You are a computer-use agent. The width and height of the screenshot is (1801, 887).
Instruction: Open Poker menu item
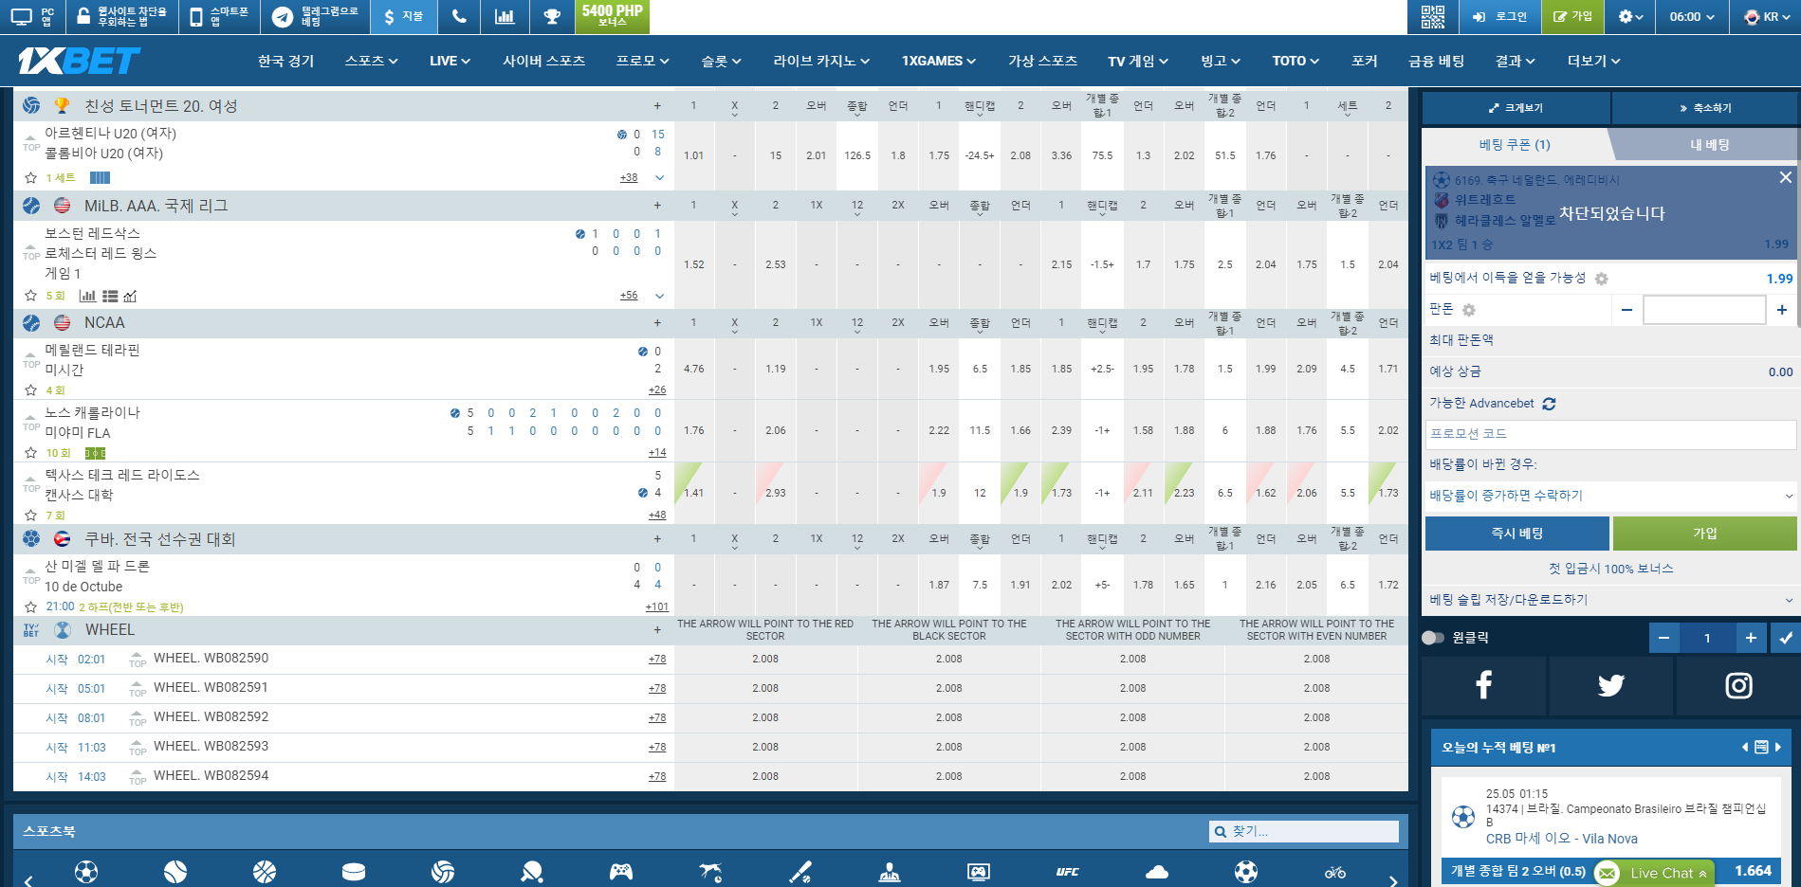(x=1364, y=61)
